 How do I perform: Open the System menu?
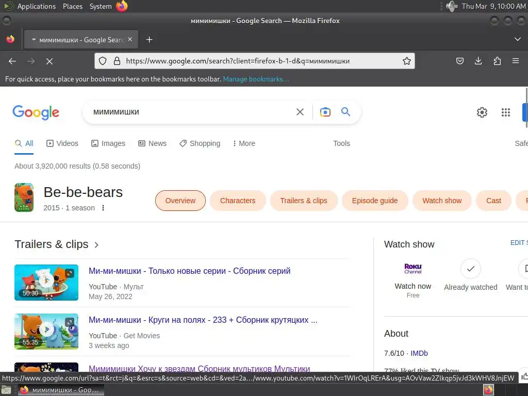click(101, 6)
